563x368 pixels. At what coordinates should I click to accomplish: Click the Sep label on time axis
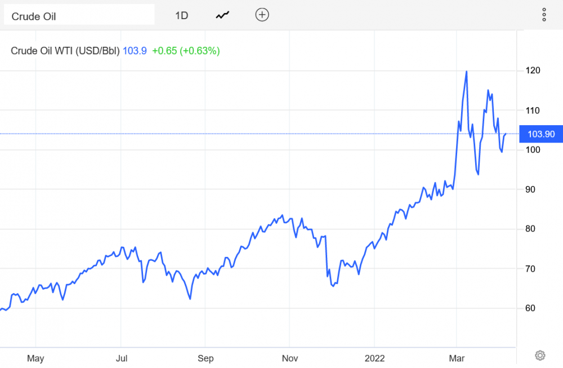pos(205,358)
